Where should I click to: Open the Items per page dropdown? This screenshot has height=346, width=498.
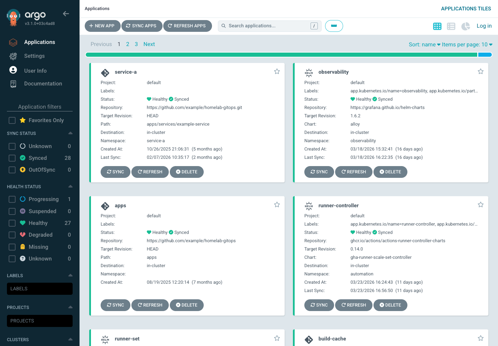click(x=467, y=45)
